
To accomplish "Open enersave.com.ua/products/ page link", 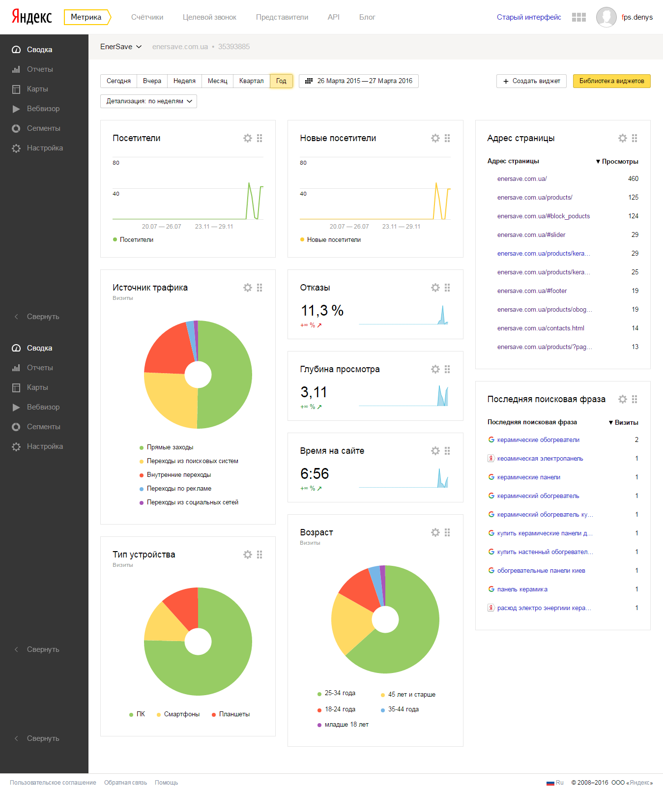I will (x=535, y=198).
